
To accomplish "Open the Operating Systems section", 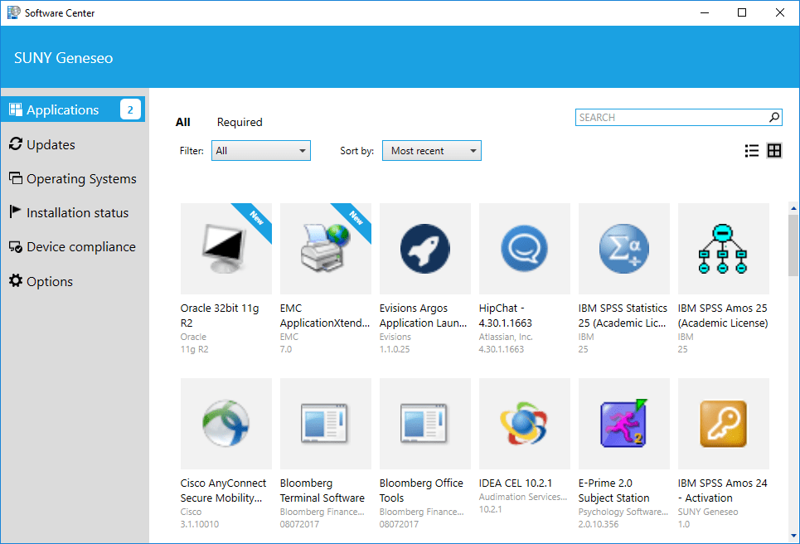I will tap(72, 178).
